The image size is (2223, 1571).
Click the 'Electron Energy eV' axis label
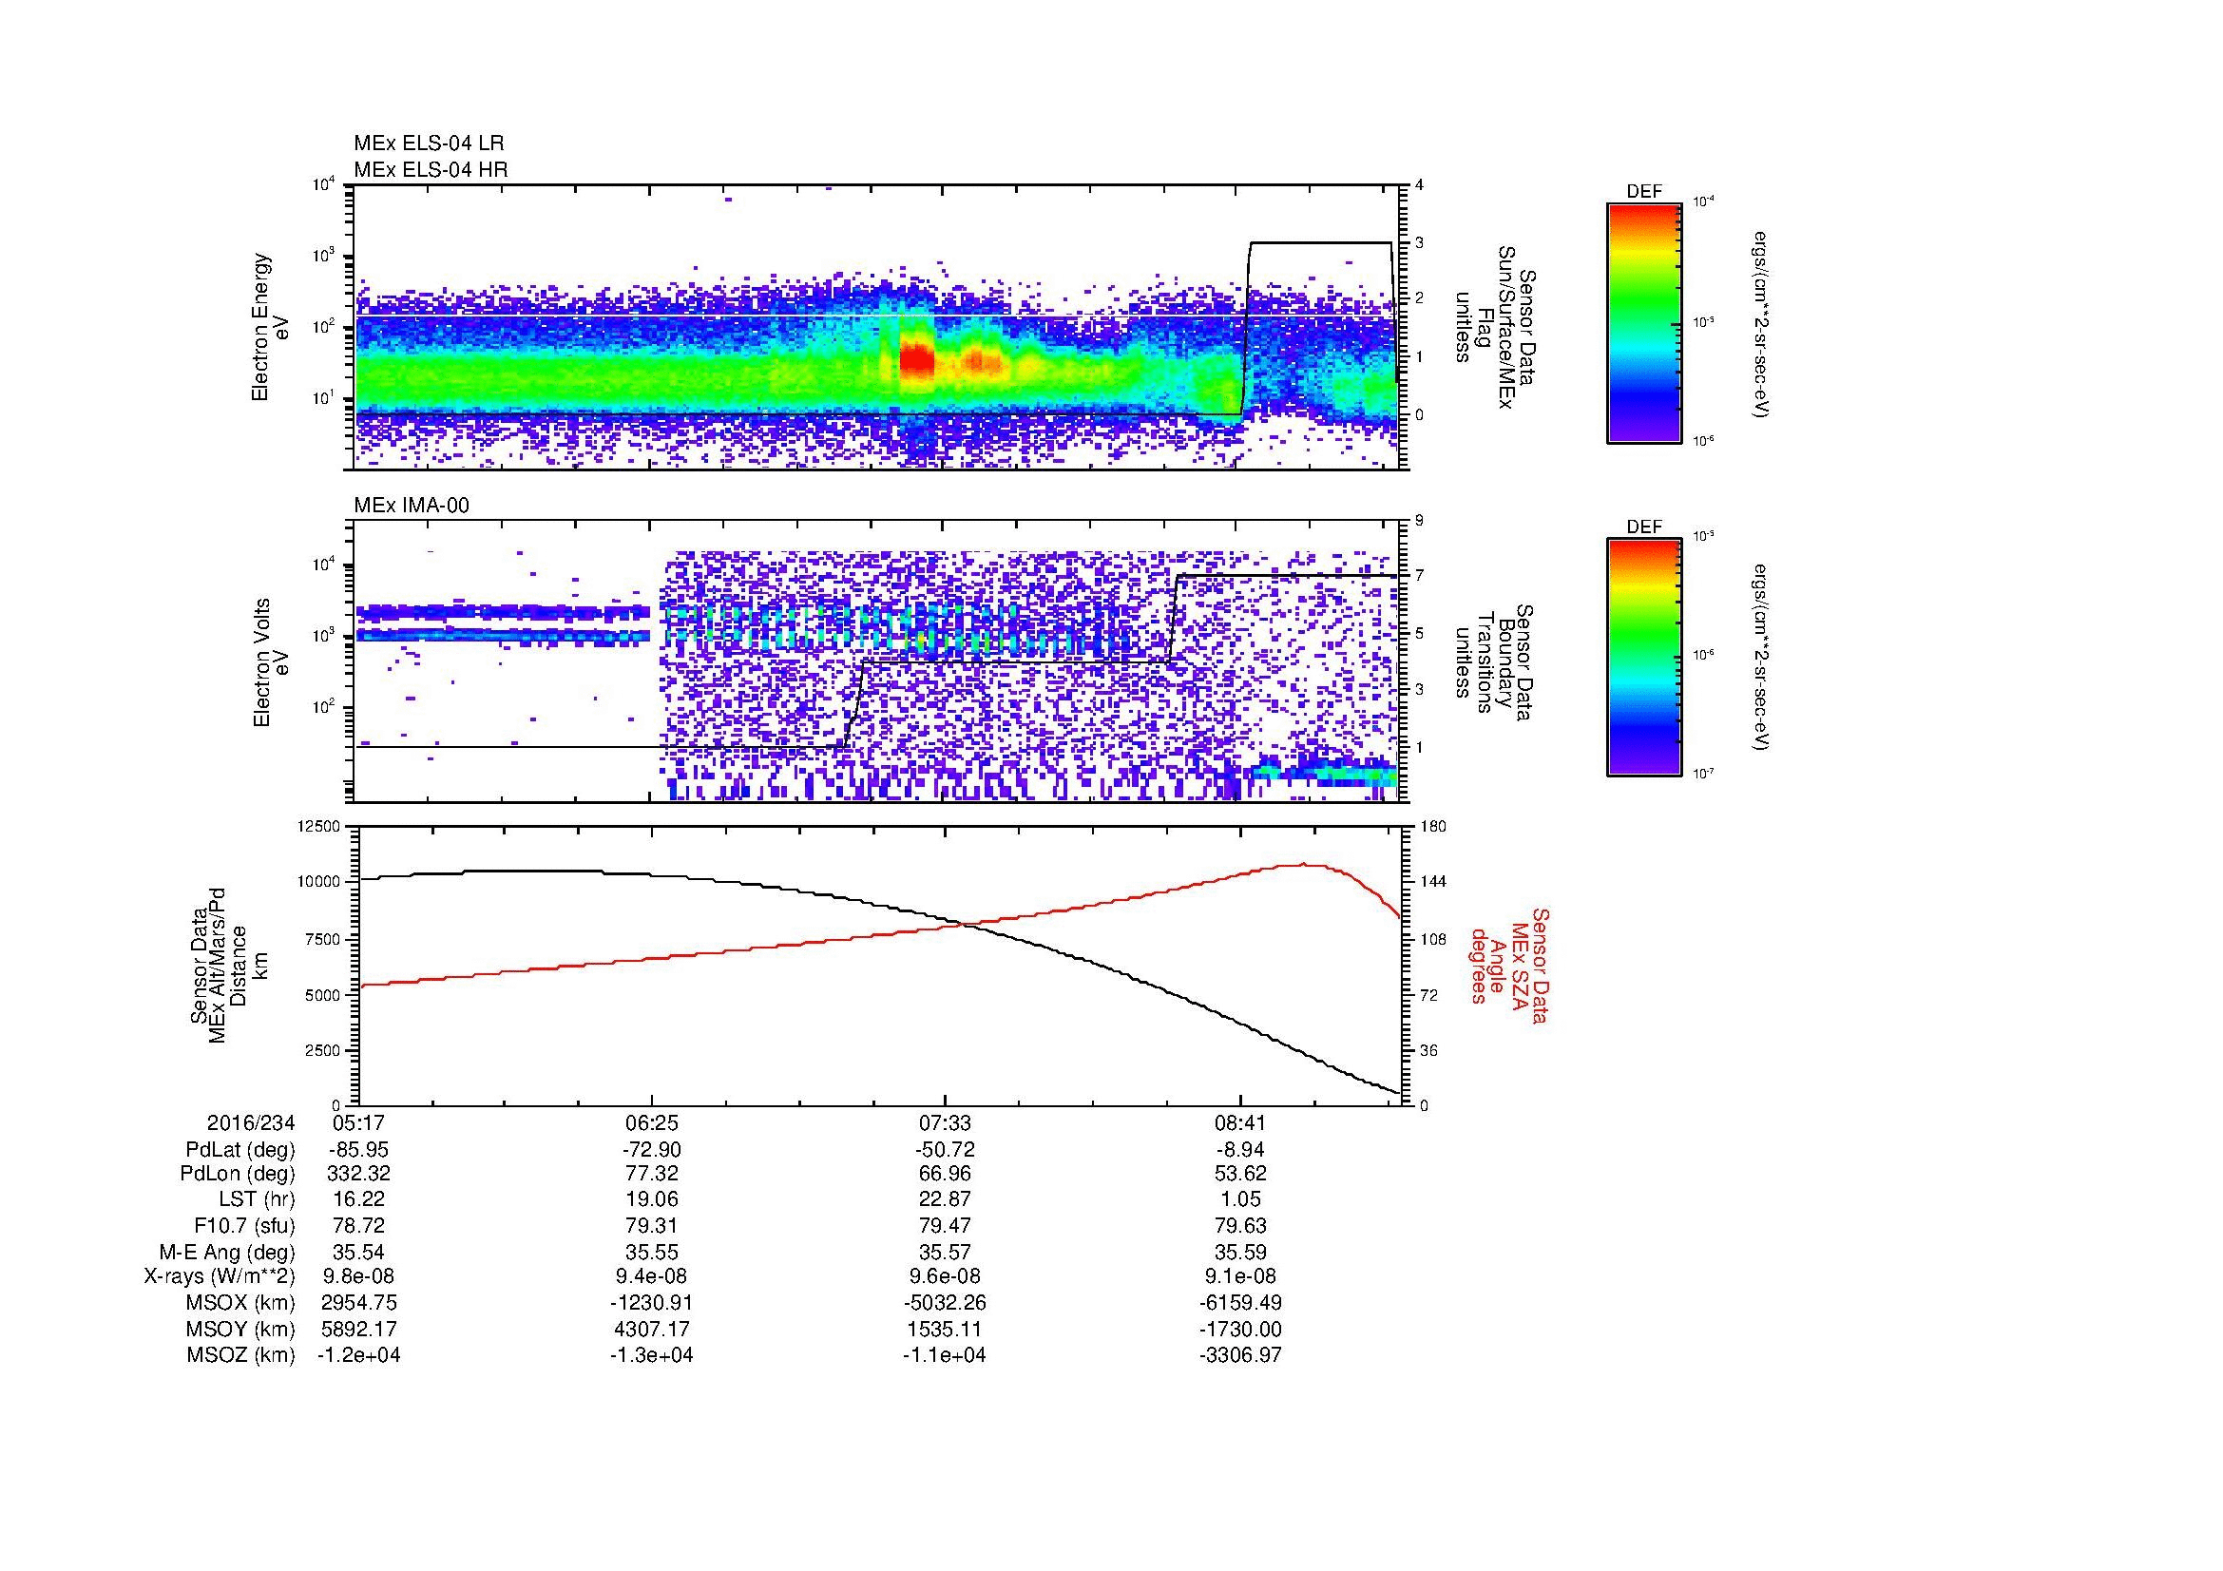pyautogui.click(x=270, y=327)
